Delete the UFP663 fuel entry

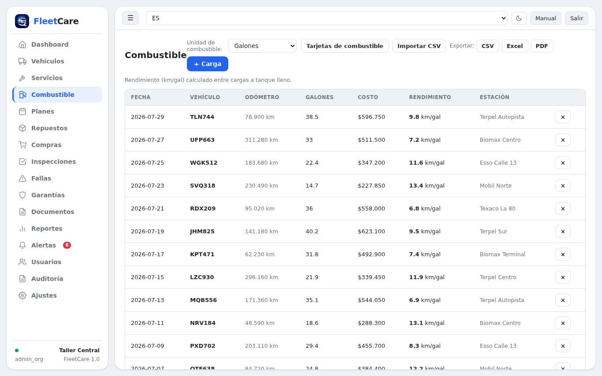pos(563,140)
